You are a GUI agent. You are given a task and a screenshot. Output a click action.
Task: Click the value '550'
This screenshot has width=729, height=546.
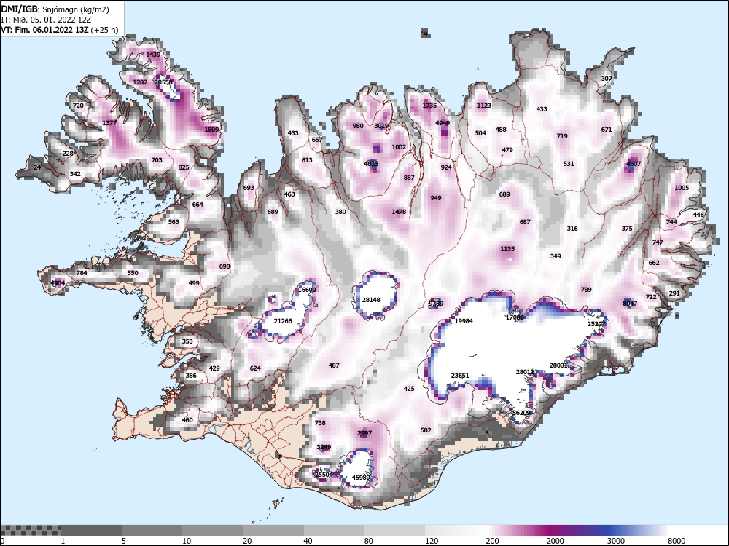point(133,273)
